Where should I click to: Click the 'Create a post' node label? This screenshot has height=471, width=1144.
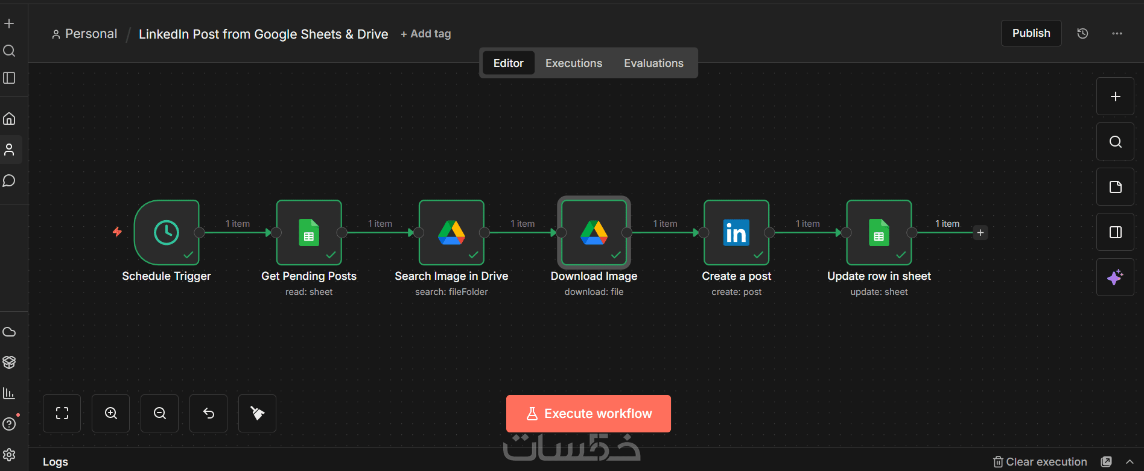tap(737, 276)
